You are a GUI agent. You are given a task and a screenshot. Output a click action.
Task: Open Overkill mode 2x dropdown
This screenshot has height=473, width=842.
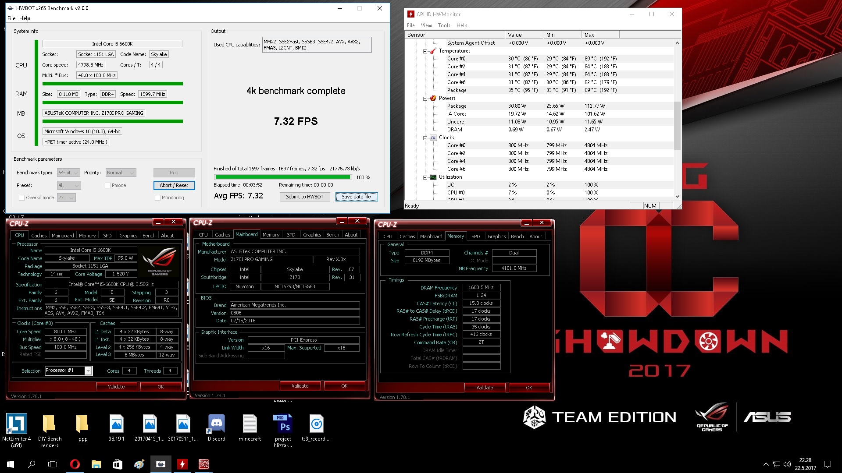click(66, 198)
